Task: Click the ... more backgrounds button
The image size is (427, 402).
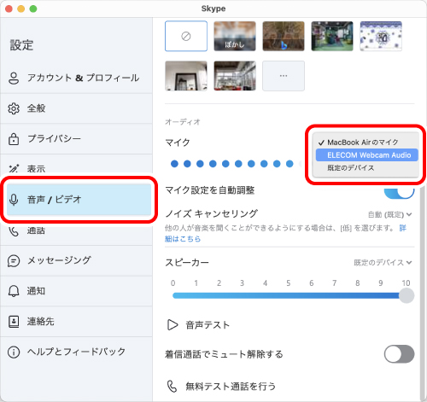Action: click(x=284, y=76)
